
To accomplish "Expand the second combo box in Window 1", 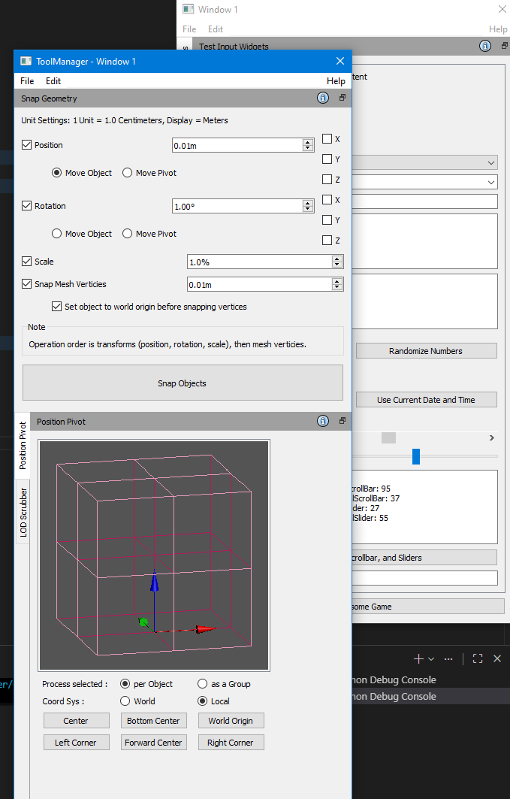I will click(490, 182).
